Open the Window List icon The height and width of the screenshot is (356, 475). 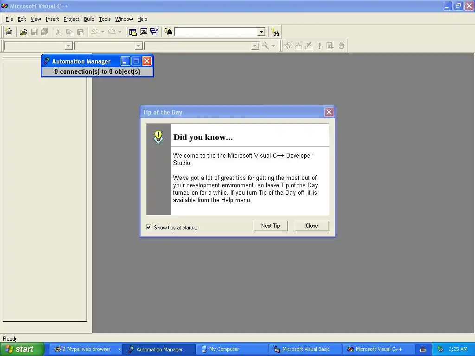tap(154, 32)
